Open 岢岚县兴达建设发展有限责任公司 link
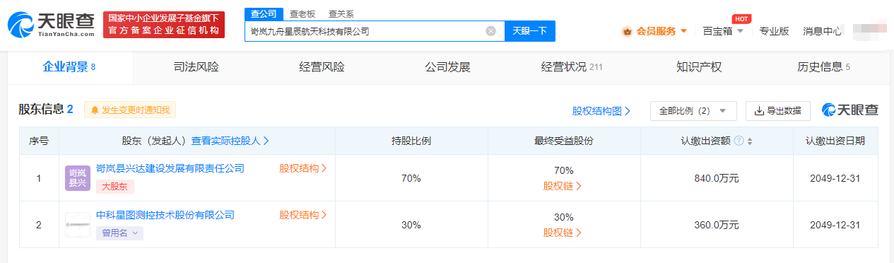Screen dimensions: 894x263 (170, 168)
